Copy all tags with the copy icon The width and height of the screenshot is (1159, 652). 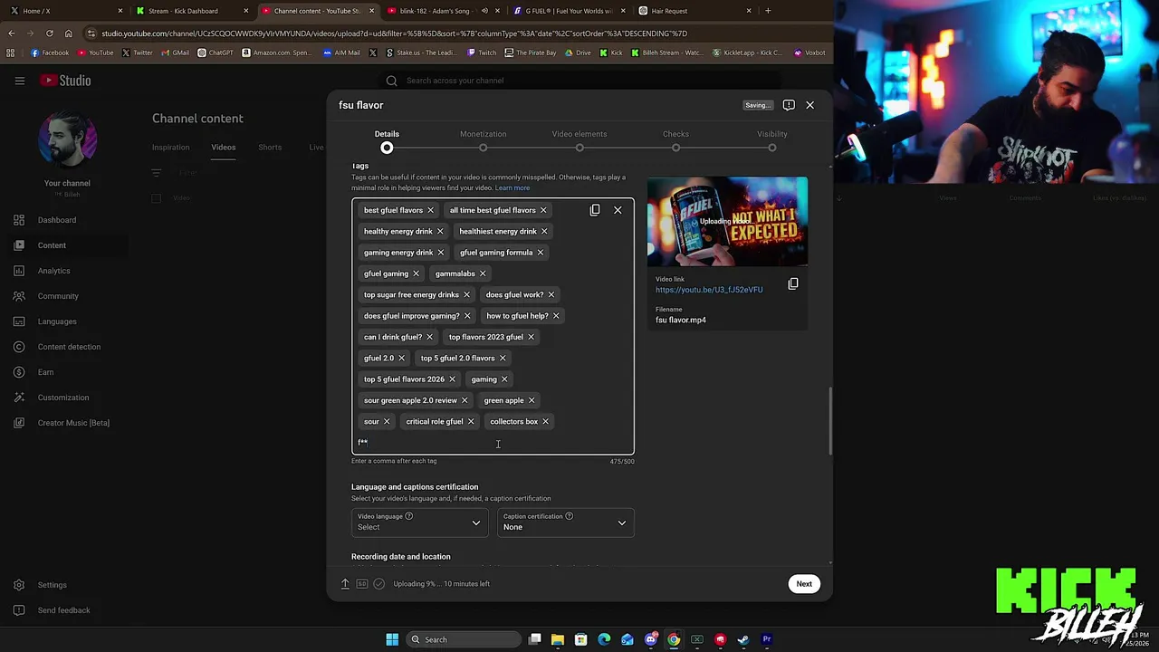click(595, 210)
